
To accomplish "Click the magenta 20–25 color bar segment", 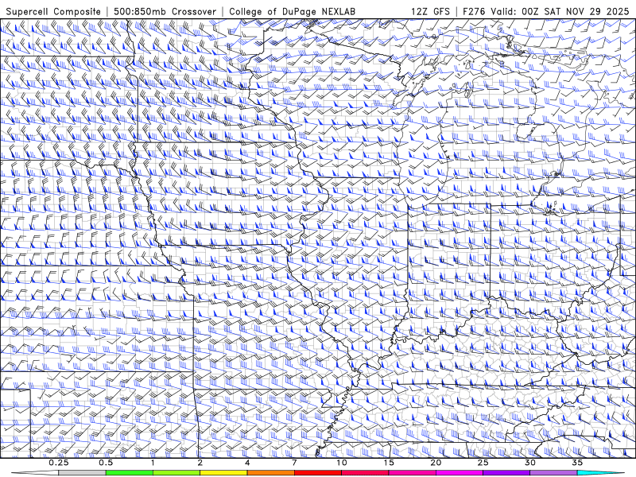I will [x=460, y=473].
